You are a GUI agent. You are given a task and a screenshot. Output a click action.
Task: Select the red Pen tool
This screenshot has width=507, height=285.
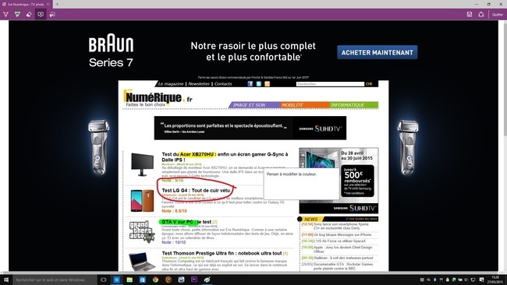[x=5, y=14]
